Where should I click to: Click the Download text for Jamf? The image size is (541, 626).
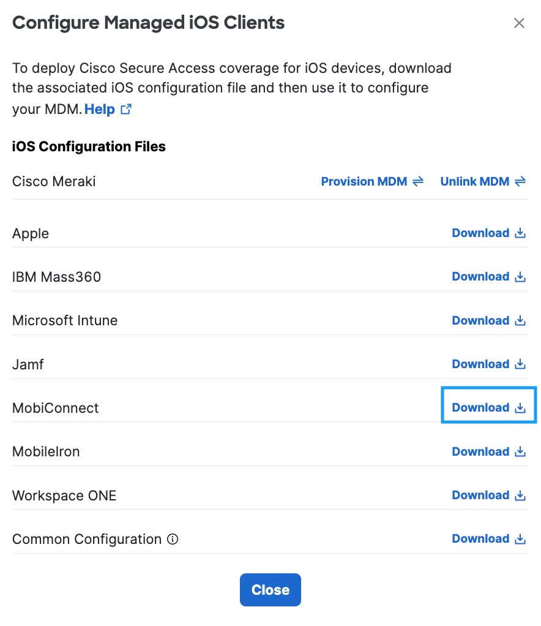click(x=480, y=364)
